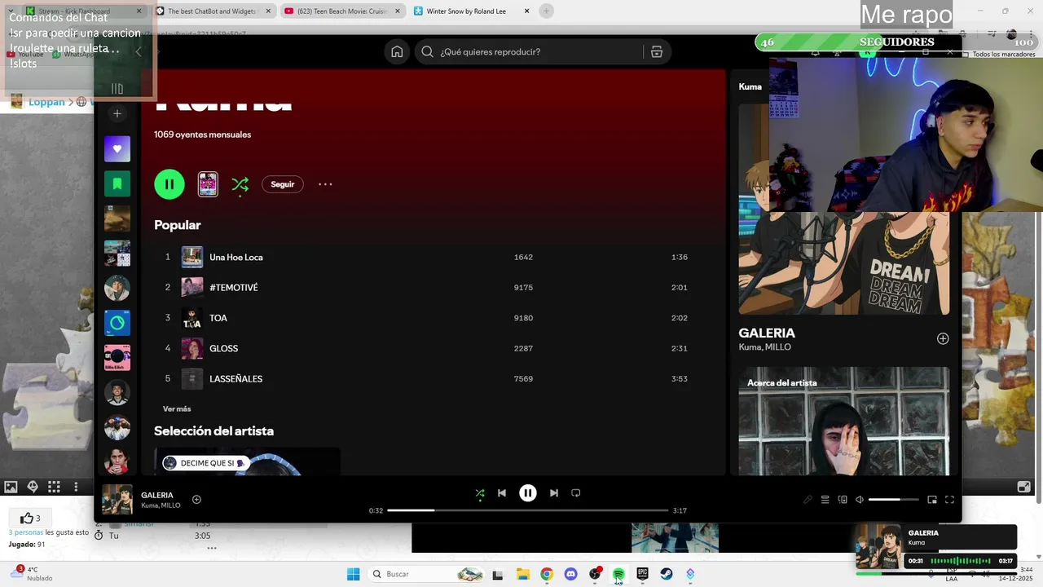Add GALERIA to Liked Songs in player bar
The image size is (1043, 587).
(196, 499)
